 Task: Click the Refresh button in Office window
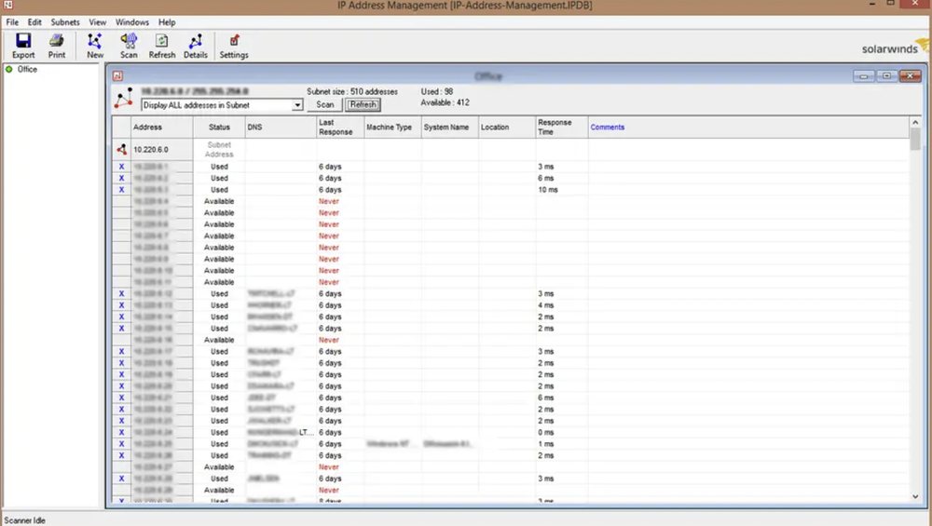coord(363,104)
